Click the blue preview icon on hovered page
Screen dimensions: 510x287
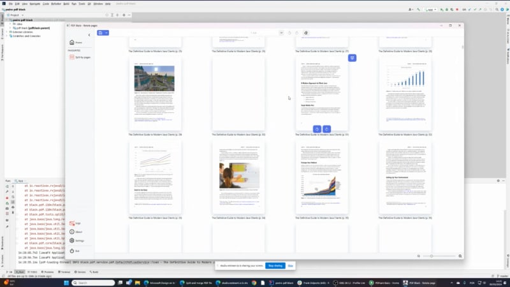352,58
